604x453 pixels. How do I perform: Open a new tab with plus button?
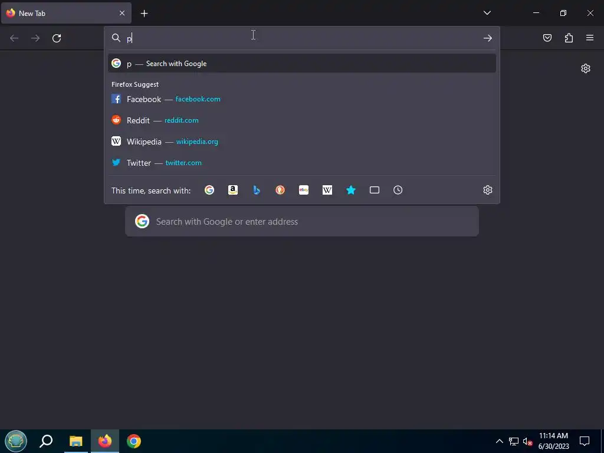click(144, 14)
